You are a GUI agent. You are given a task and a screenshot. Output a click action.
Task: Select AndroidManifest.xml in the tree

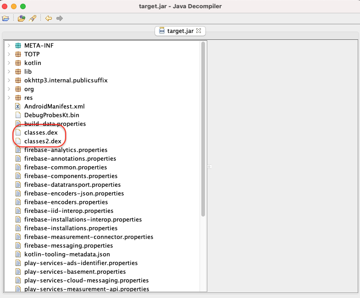(x=55, y=106)
